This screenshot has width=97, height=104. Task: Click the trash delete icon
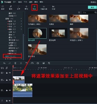15,63
